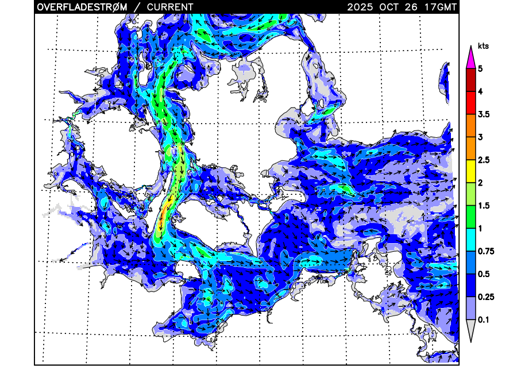517x388 pixels.
Task: Click the '3.5' legend scale value
Action: click(x=484, y=114)
